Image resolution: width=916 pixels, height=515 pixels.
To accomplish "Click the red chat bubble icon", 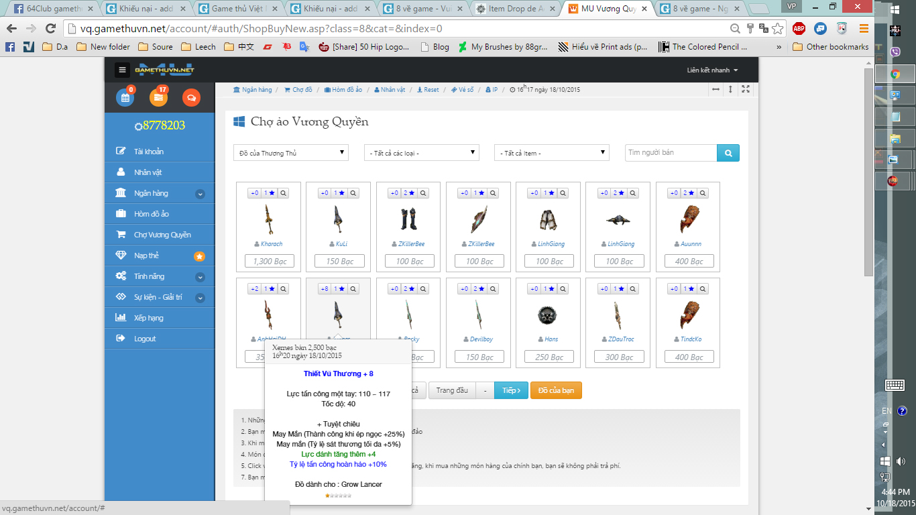I will pos(191,97).
